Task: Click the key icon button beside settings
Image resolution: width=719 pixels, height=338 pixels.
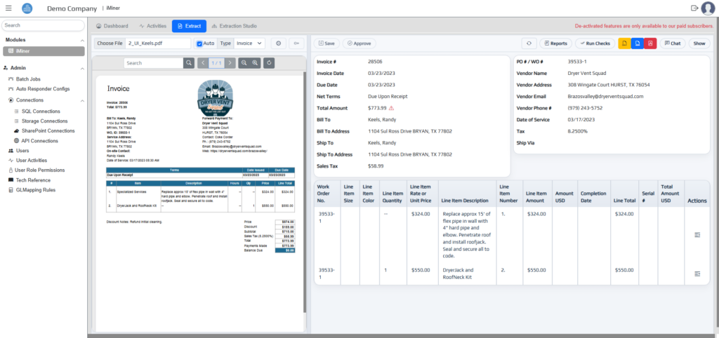Action: [x=297, y=43]
